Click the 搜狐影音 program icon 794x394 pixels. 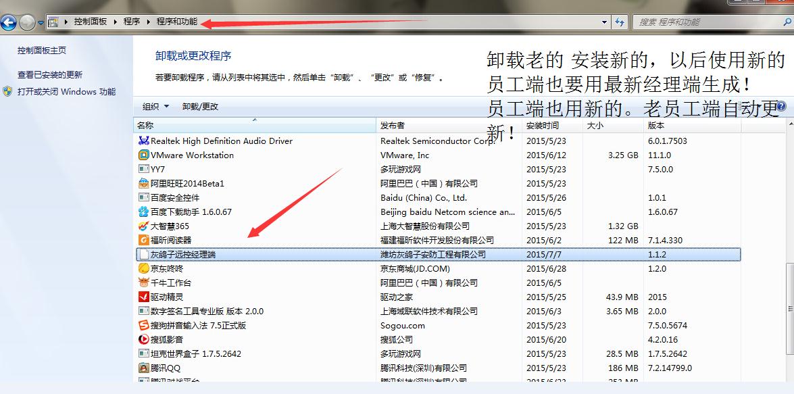144,339
